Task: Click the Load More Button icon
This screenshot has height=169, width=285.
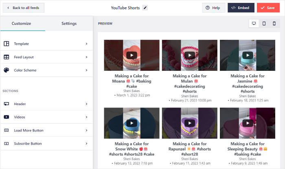Action: point(7,130)
